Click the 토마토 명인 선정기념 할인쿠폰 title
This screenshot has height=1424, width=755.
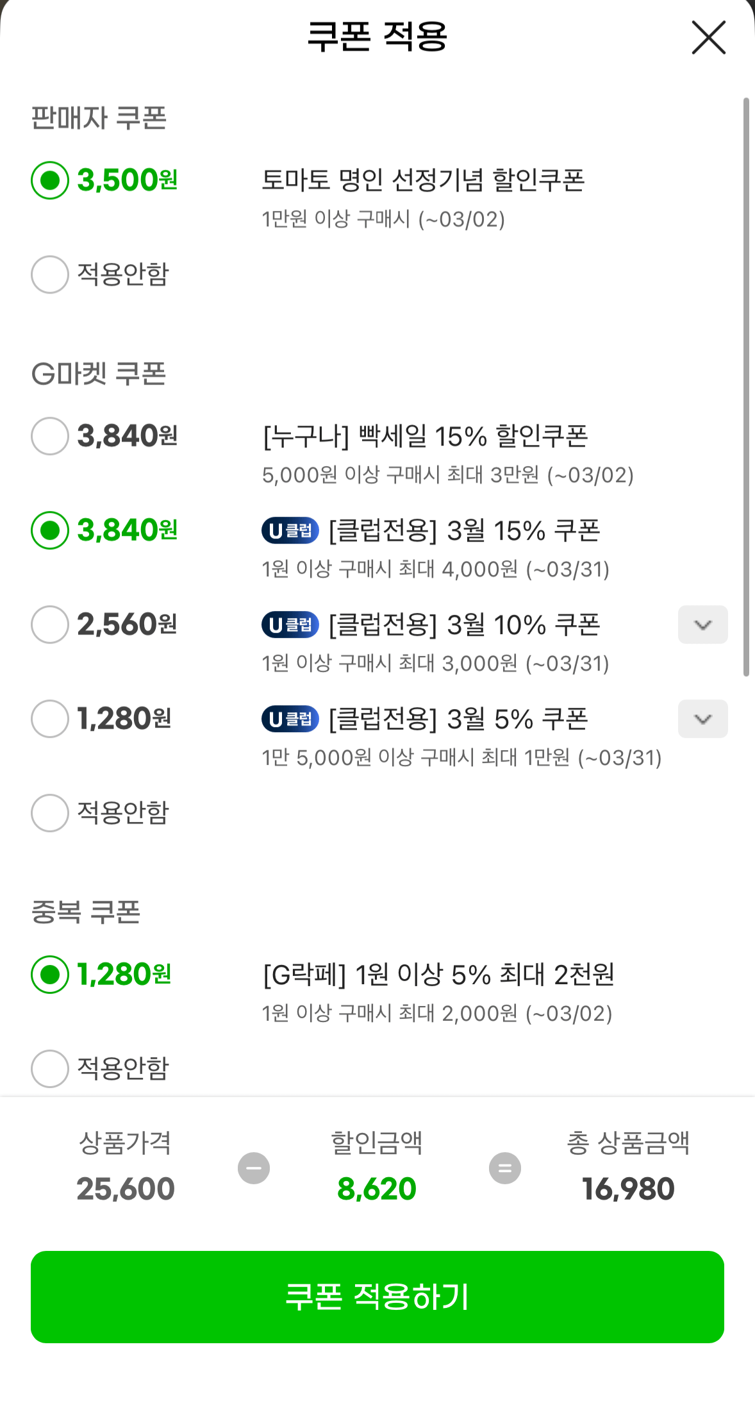(423, 180)
